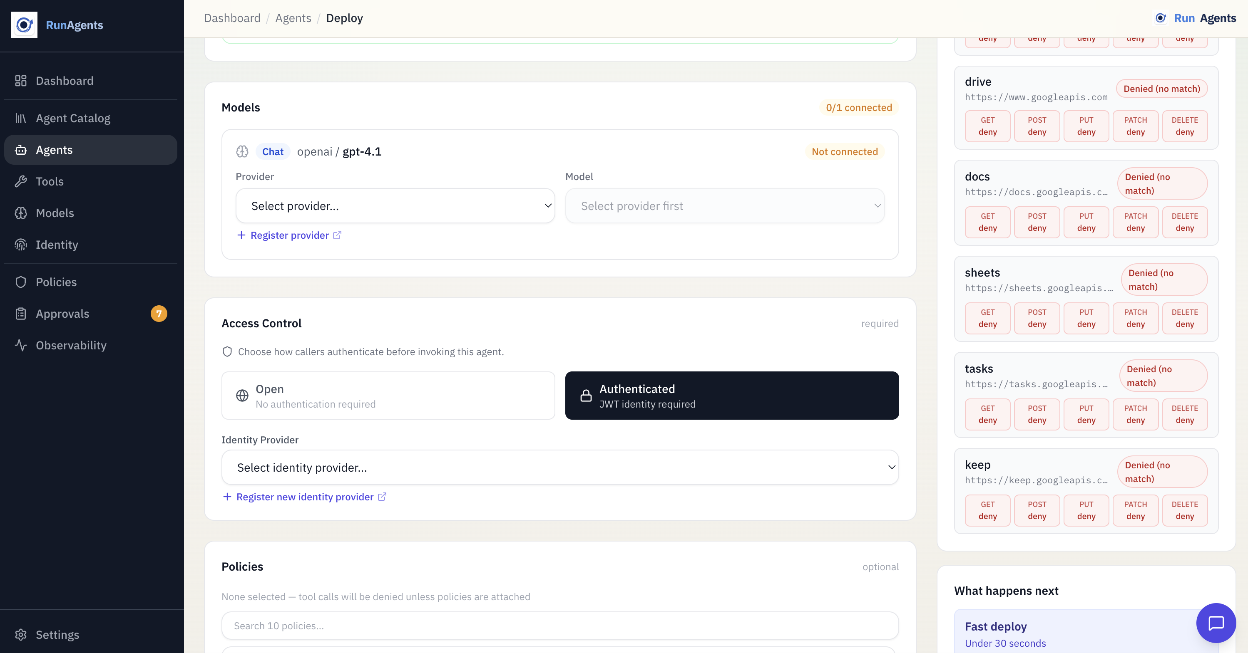Open the chat bubble support icon
The height and width of the screenshot is (653, 1248).
[x=1216, y=623]
